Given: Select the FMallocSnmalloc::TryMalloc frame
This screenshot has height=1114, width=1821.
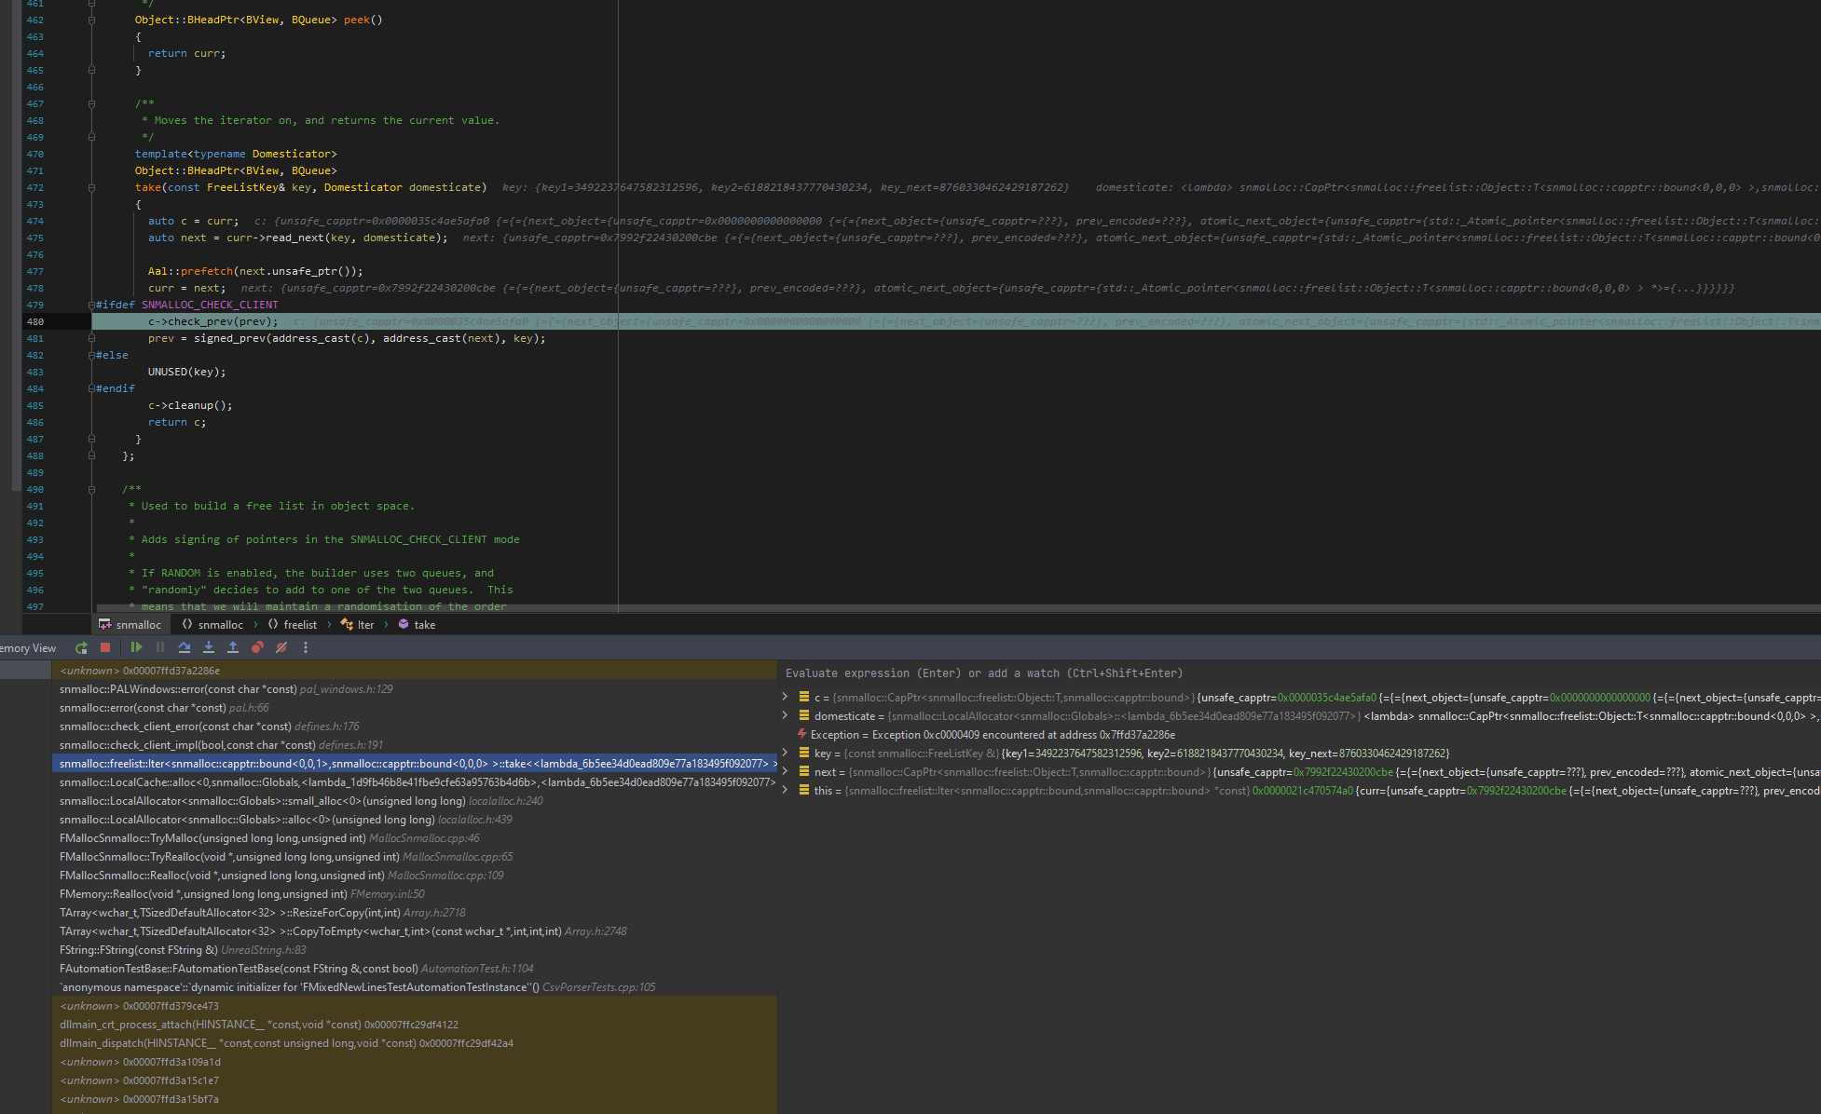Looking at the screenshot, I should tap(415, 838).
